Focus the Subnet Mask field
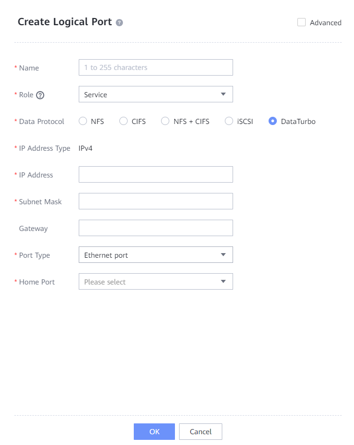This screenshot has height=445, width=354. (155, 201)
